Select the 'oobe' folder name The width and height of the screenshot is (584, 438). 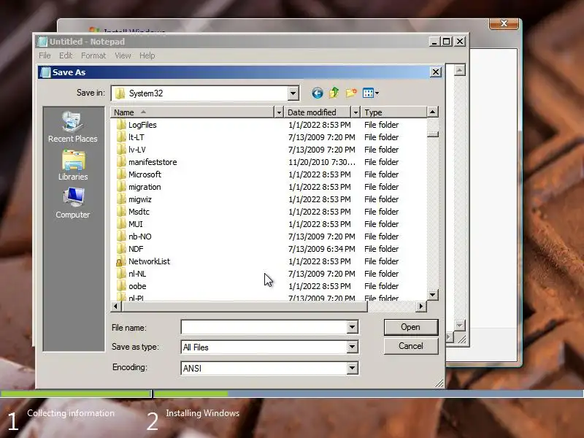[x=137, y=286]
